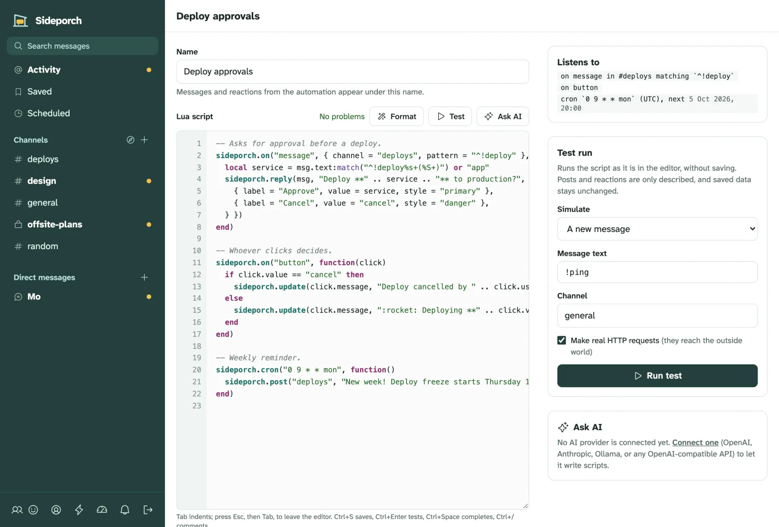The image size is (779, 527).
Task: Open the profile avatar icon in the footer
Action: click(56, 509)
